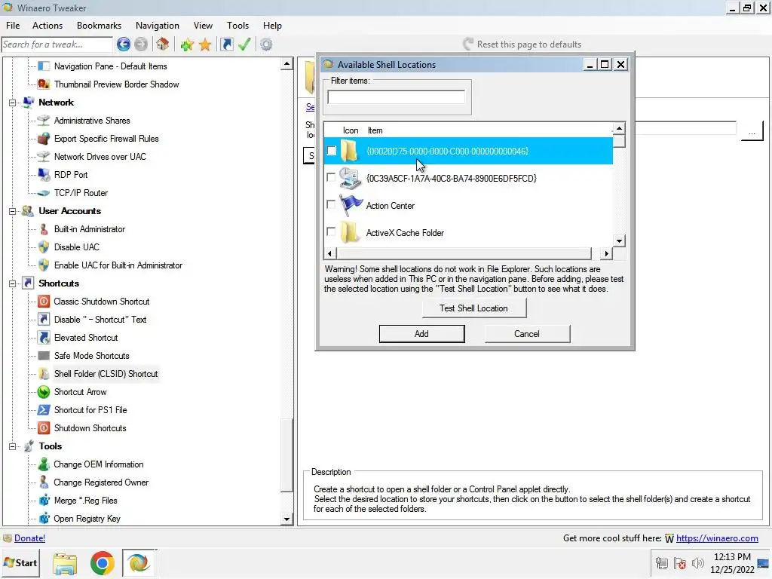Viewport: 772px width, 579px height.
Task: Open the Navigation menu
Action: click(x=158, y=26)
